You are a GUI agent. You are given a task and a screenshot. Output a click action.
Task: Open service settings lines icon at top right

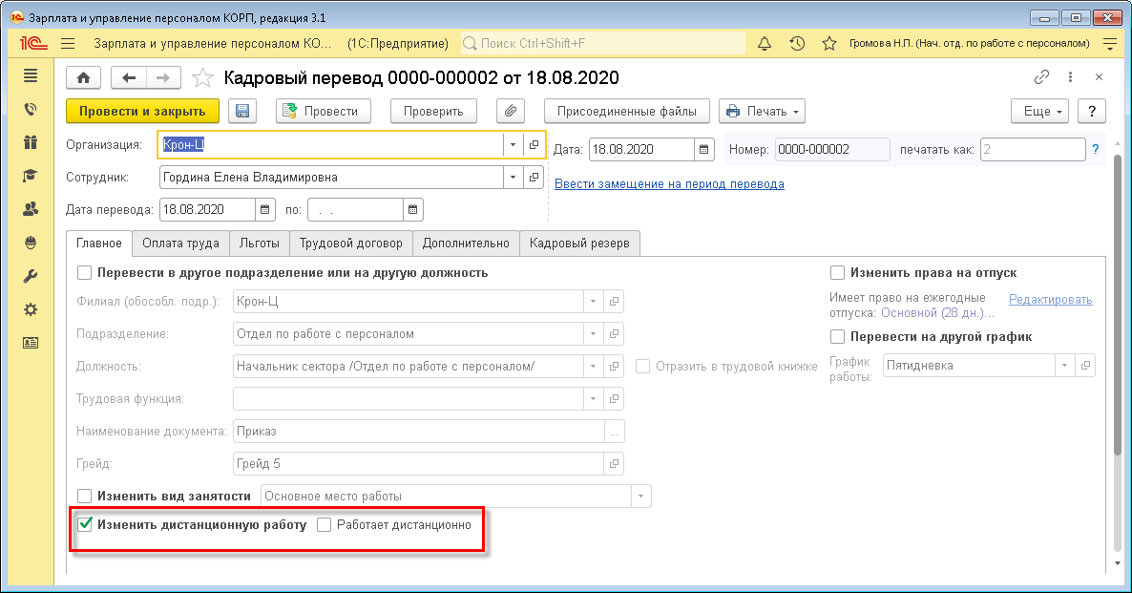coord(1110,43)
